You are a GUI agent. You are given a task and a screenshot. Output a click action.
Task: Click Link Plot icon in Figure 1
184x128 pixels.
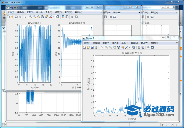click(58, 17)
